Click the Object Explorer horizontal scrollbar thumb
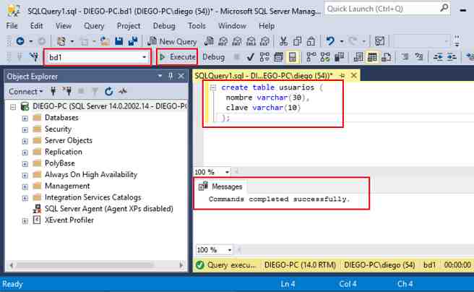 click(85, 265)
